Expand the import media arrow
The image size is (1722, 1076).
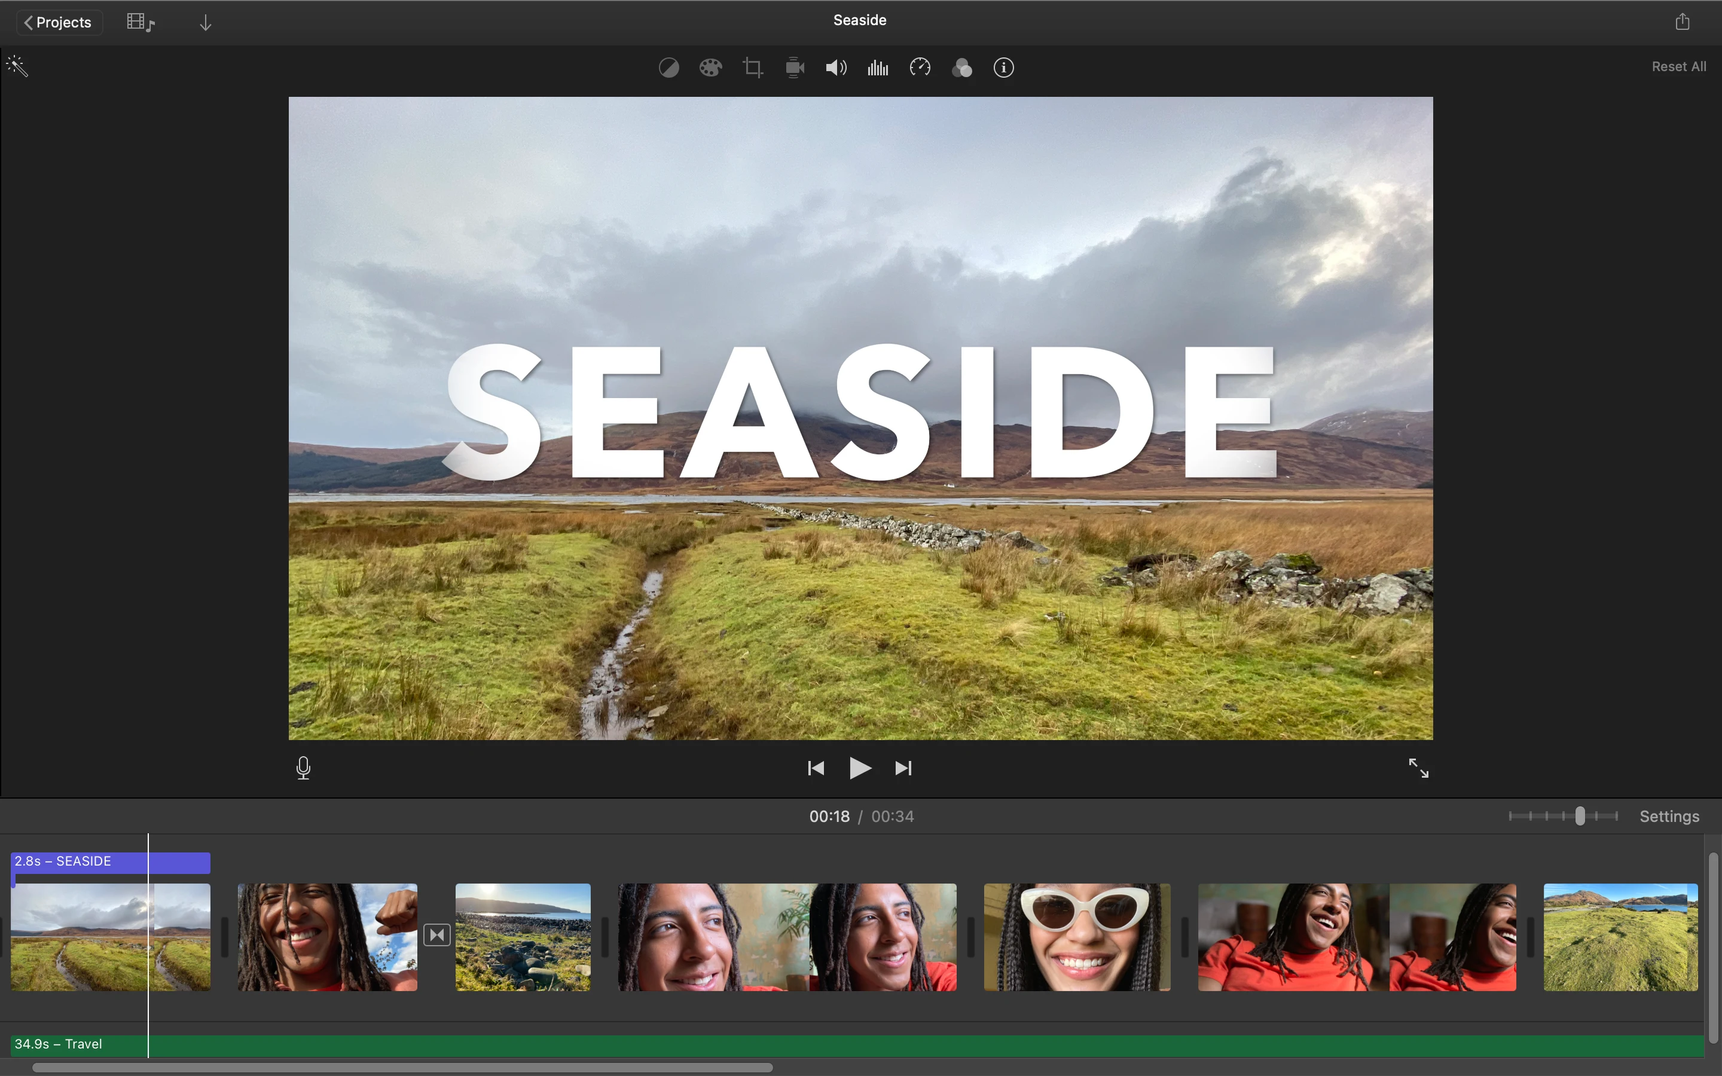click(x=205, y=22)
